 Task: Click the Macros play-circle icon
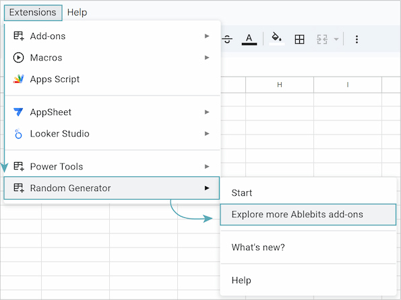point(18,58)
